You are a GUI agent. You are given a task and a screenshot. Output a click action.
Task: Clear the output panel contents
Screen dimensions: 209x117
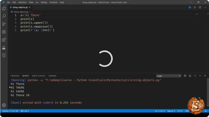pyautogui.click(x=185, y=76)
